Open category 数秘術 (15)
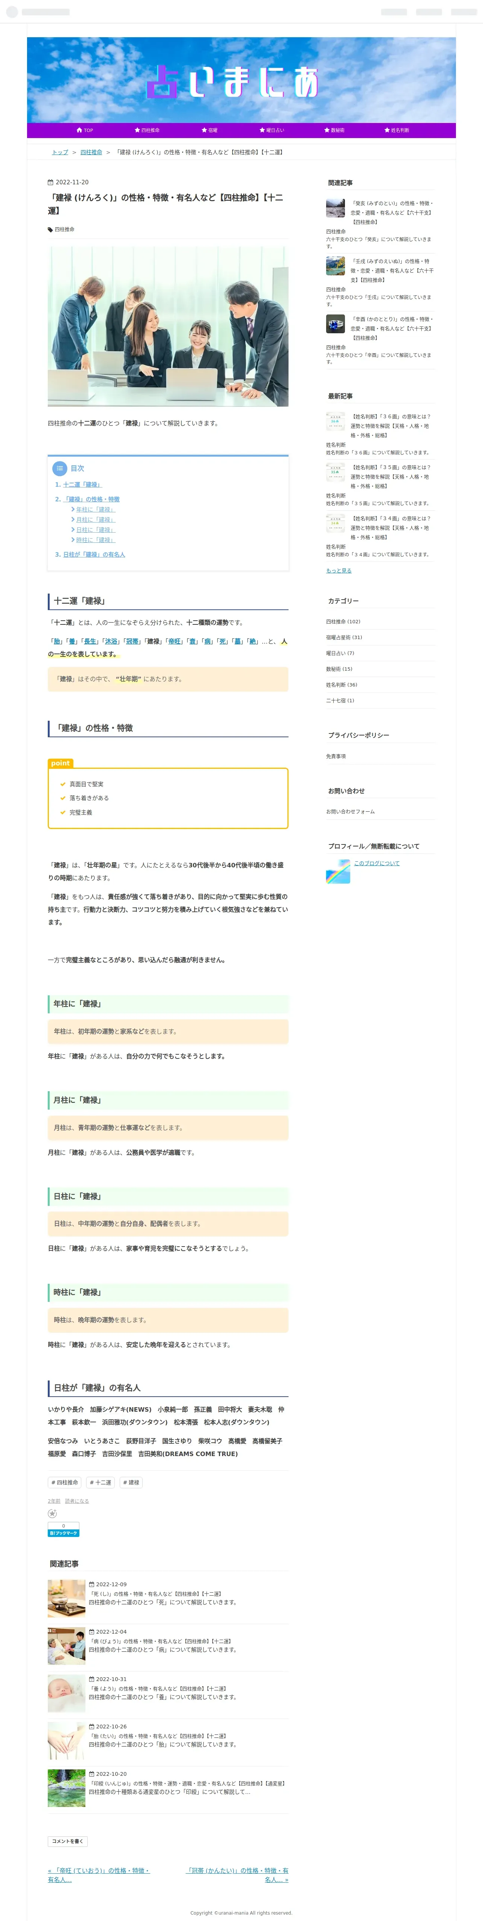This screenshot has height=1921, width=483. click(339, 669)
